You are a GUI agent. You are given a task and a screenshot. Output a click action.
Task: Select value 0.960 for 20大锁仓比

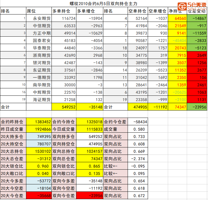39,166
